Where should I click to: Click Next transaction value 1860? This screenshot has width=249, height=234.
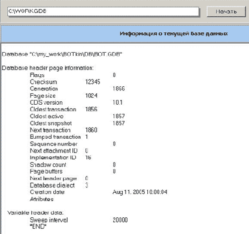click(x=91, y=130)
